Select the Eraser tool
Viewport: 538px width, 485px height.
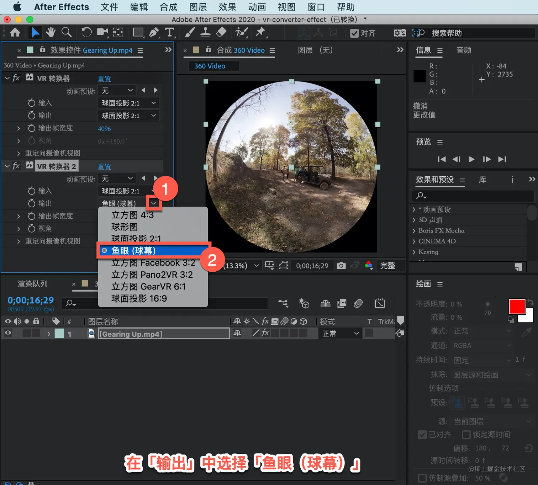[x=221, y=33]
